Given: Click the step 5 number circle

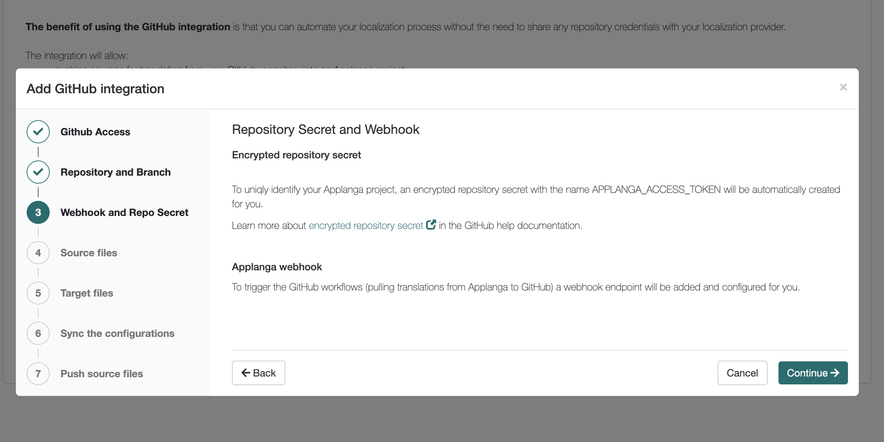Looking at the screenshot, I should tap(38, 293).
